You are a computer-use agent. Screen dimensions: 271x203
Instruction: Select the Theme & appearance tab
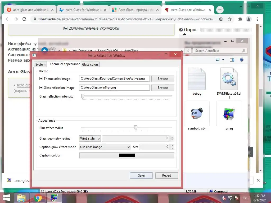pos(65,64)
